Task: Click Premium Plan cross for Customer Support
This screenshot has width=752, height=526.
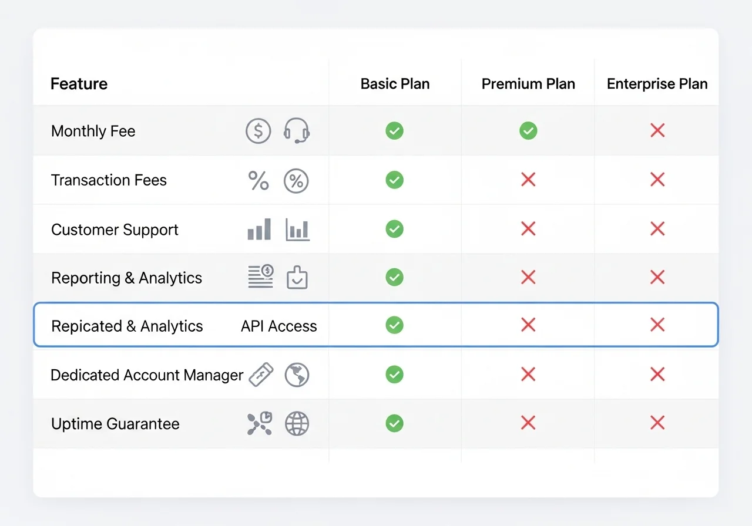Action: (528, 228)
